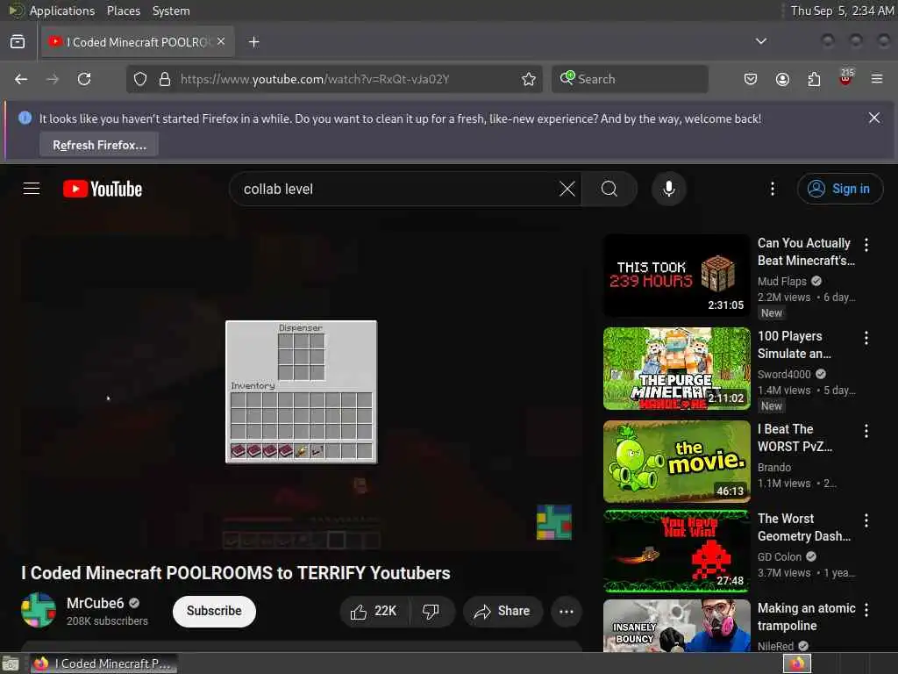Click the Minecraft video player
Image resolution: width=898 pixels, height=674 pixels.
(x=302, y=391)
